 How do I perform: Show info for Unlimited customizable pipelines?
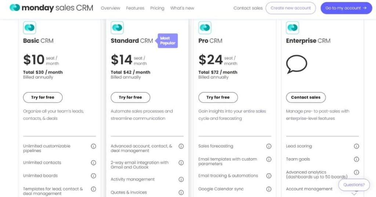pyautogui.click(x=94, y=146)
